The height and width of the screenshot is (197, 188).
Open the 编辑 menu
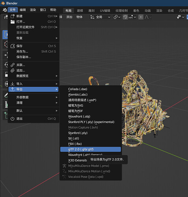click(x=23, y=10)
